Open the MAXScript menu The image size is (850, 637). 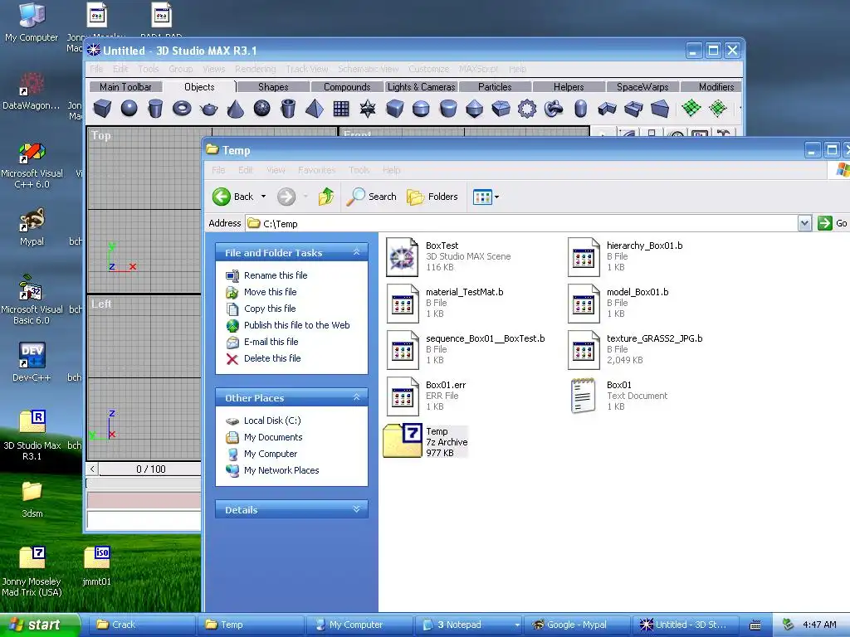click(x=478, y=69)
